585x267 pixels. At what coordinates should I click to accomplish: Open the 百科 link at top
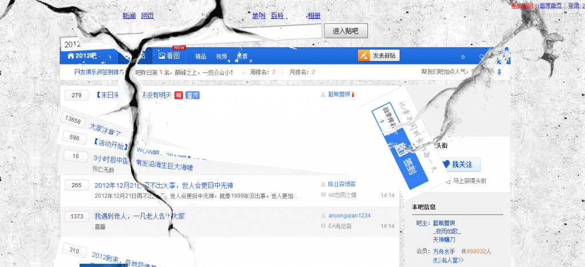tap(277, 15)
